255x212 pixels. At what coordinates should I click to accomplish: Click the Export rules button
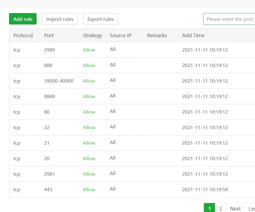pos(101,19)
